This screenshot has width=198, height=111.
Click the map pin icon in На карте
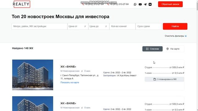(x=167, y=49)
